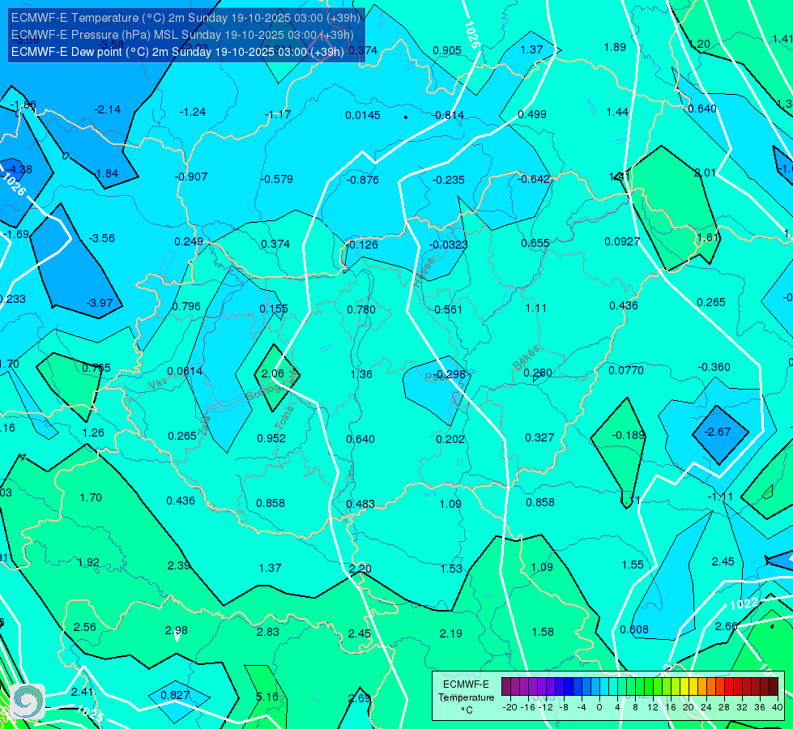793x729 pixels.
Task: Click the value 0.561 on the map
Action: [x=448, y=309]
